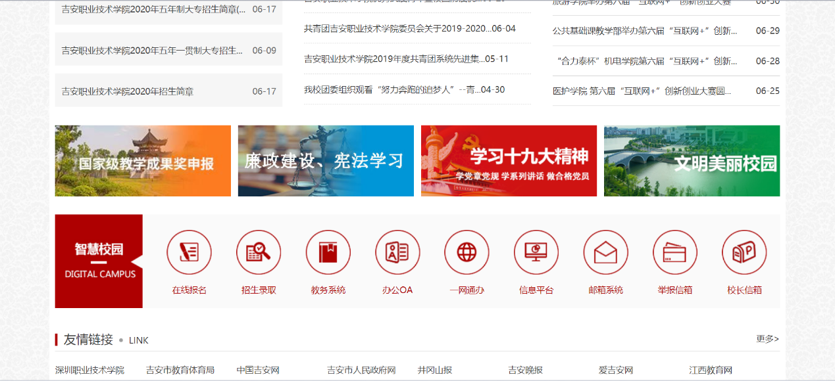Open the 在线报名 online registration icon
This screenshot has height=381, width=835.
click(189, 252)
